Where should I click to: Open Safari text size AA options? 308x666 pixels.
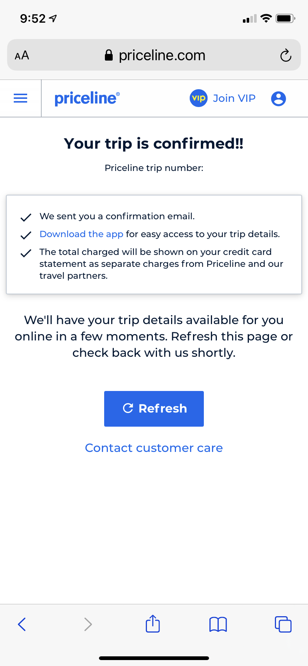pyautogui.click(x=22, y=56)
